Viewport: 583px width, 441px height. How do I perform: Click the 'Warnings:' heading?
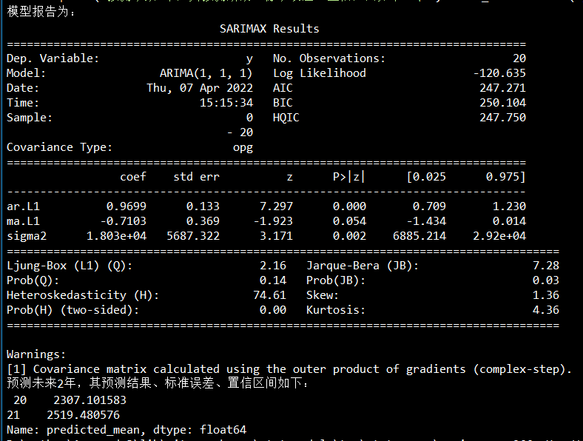pos(36,354)
